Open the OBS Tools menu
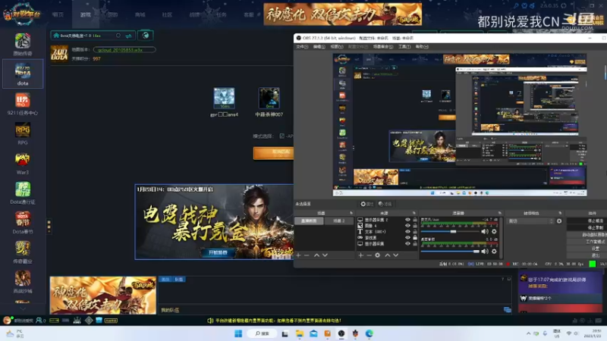 coord(404,47)
